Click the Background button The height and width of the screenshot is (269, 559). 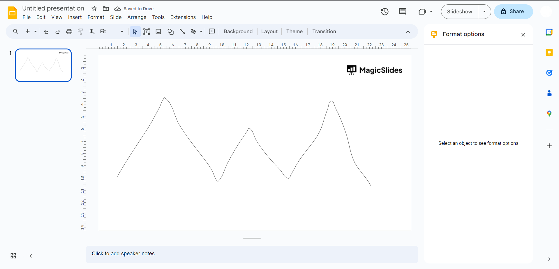(x=238, y=31)
